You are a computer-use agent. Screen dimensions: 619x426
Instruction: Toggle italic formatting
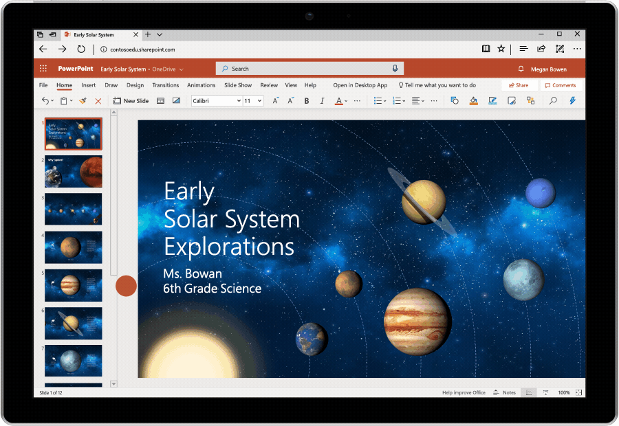pyautogui.click(x=323, y=100)
